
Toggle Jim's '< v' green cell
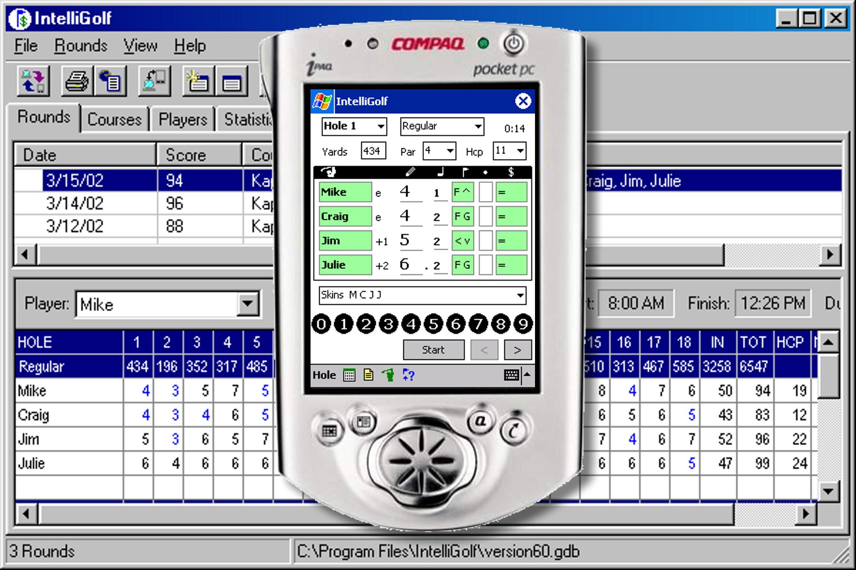coord(462,241)
